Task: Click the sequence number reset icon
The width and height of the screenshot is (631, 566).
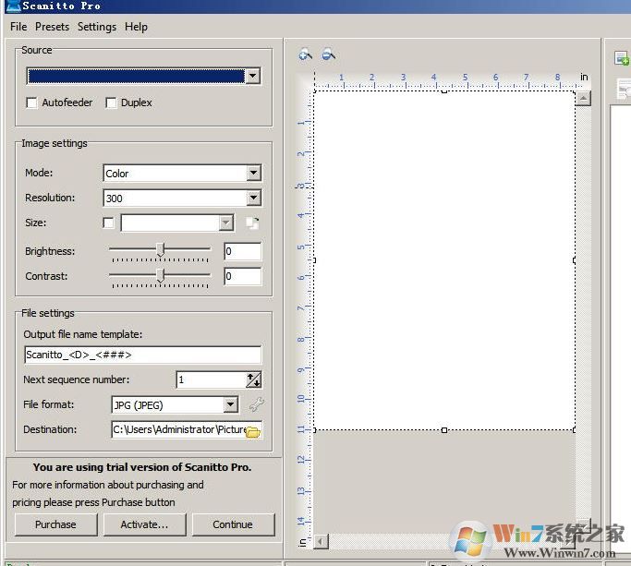Action: (253, 379)
